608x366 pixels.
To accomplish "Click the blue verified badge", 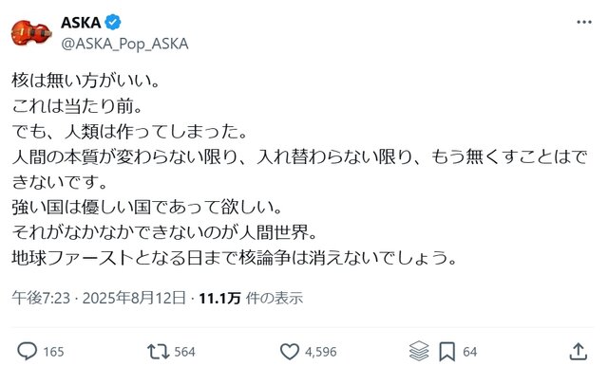I will tap(113, 23).
